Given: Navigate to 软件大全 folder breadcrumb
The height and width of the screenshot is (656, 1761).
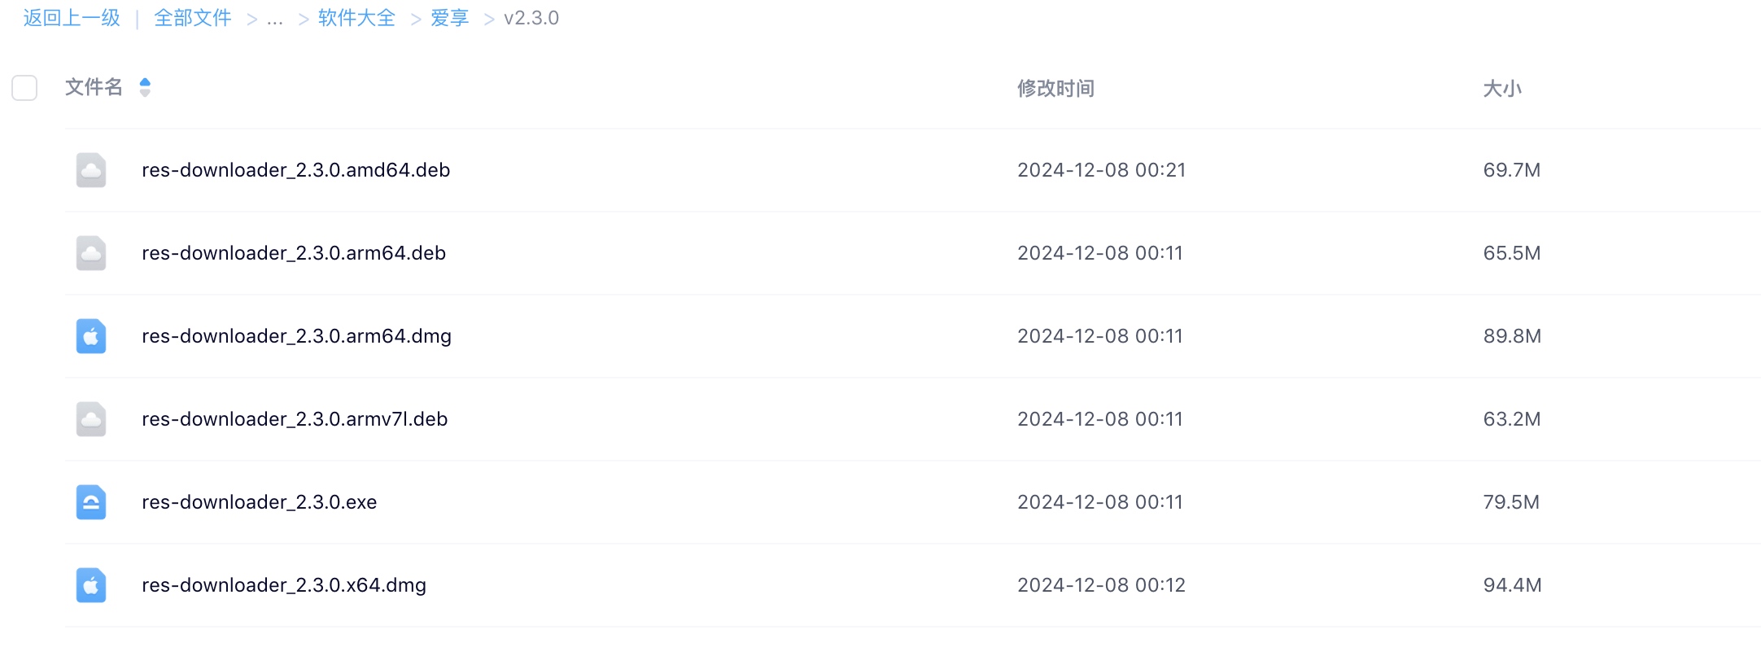Looking at the screenshot, I should point(356,18).
